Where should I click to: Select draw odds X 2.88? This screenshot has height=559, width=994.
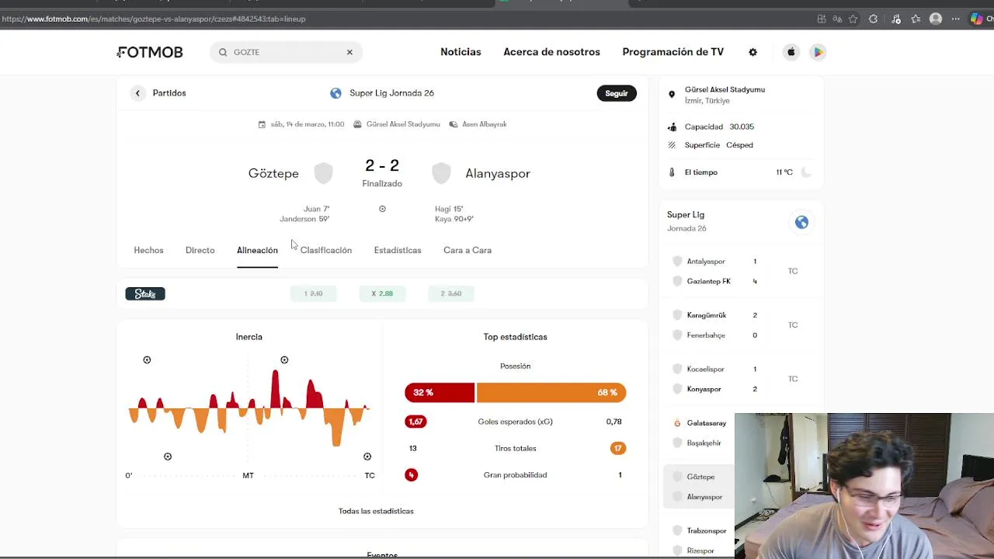pos(382,293)
